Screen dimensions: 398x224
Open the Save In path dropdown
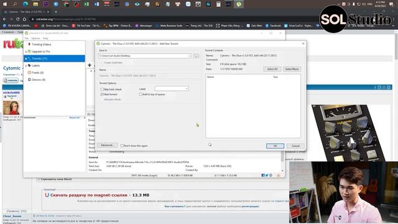click(189, 56)
